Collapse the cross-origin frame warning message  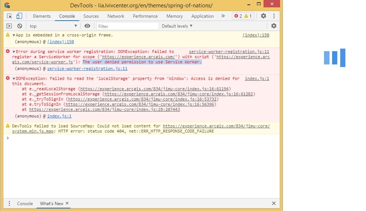[x=14, y=35]
